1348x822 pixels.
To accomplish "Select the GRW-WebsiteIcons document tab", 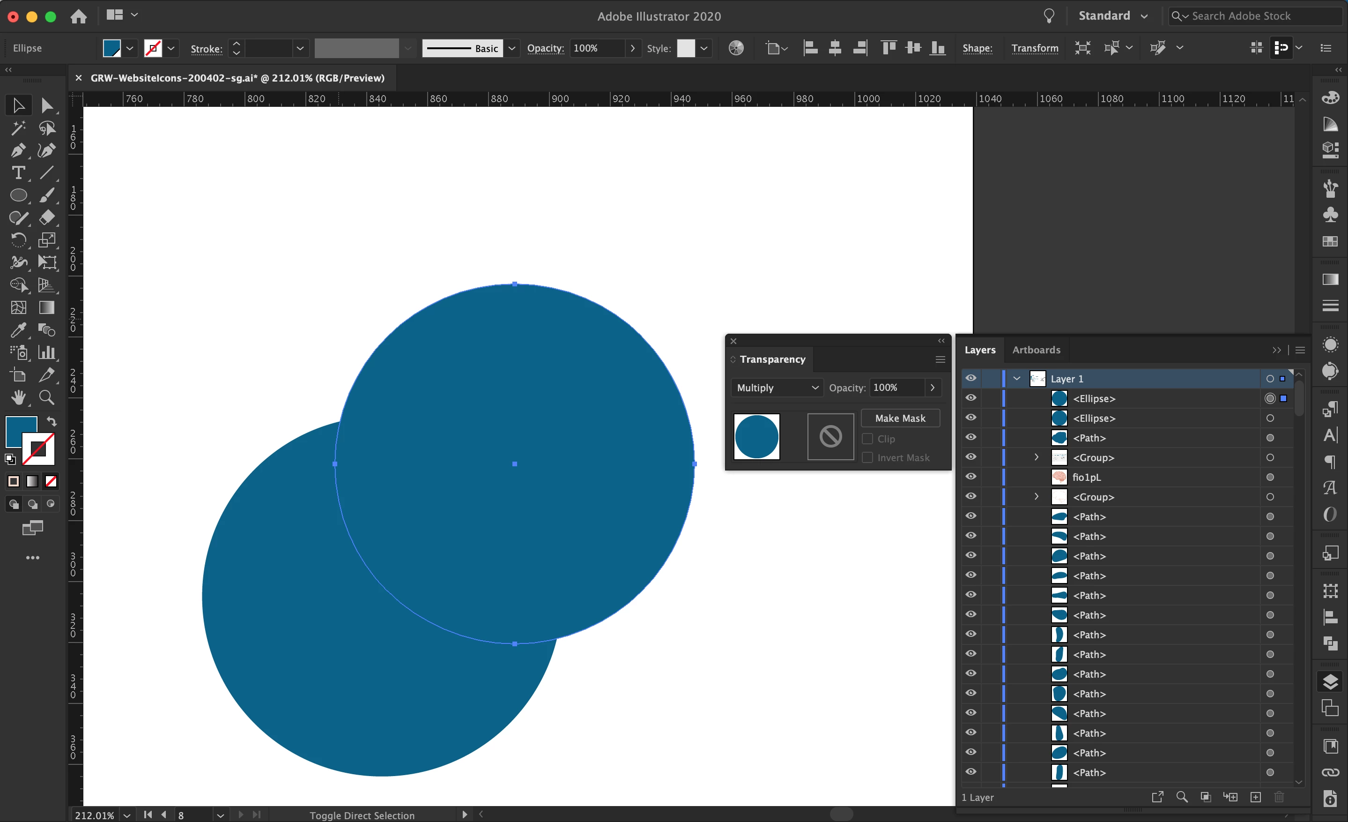I will point(237,78).
